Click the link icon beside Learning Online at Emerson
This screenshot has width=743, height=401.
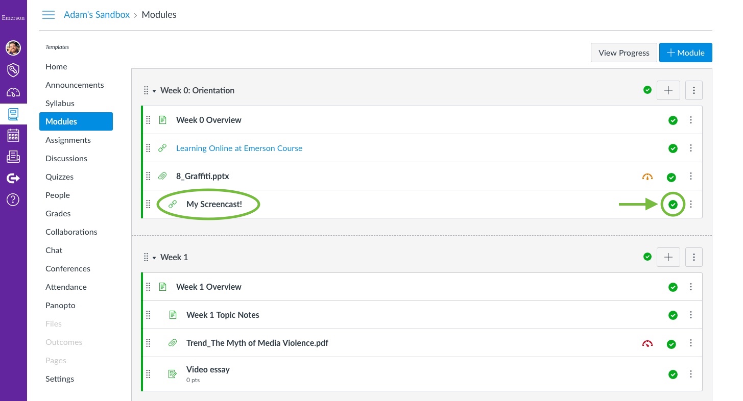(x=162, y=148)
